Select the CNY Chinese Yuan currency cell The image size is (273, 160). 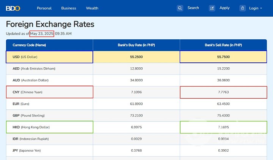[x=50, y=92]
